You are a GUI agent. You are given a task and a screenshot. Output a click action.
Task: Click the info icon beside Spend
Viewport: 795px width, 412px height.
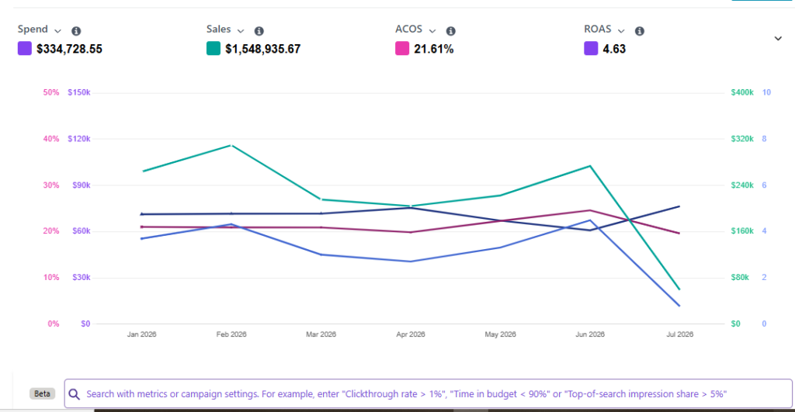click(76, 31)
